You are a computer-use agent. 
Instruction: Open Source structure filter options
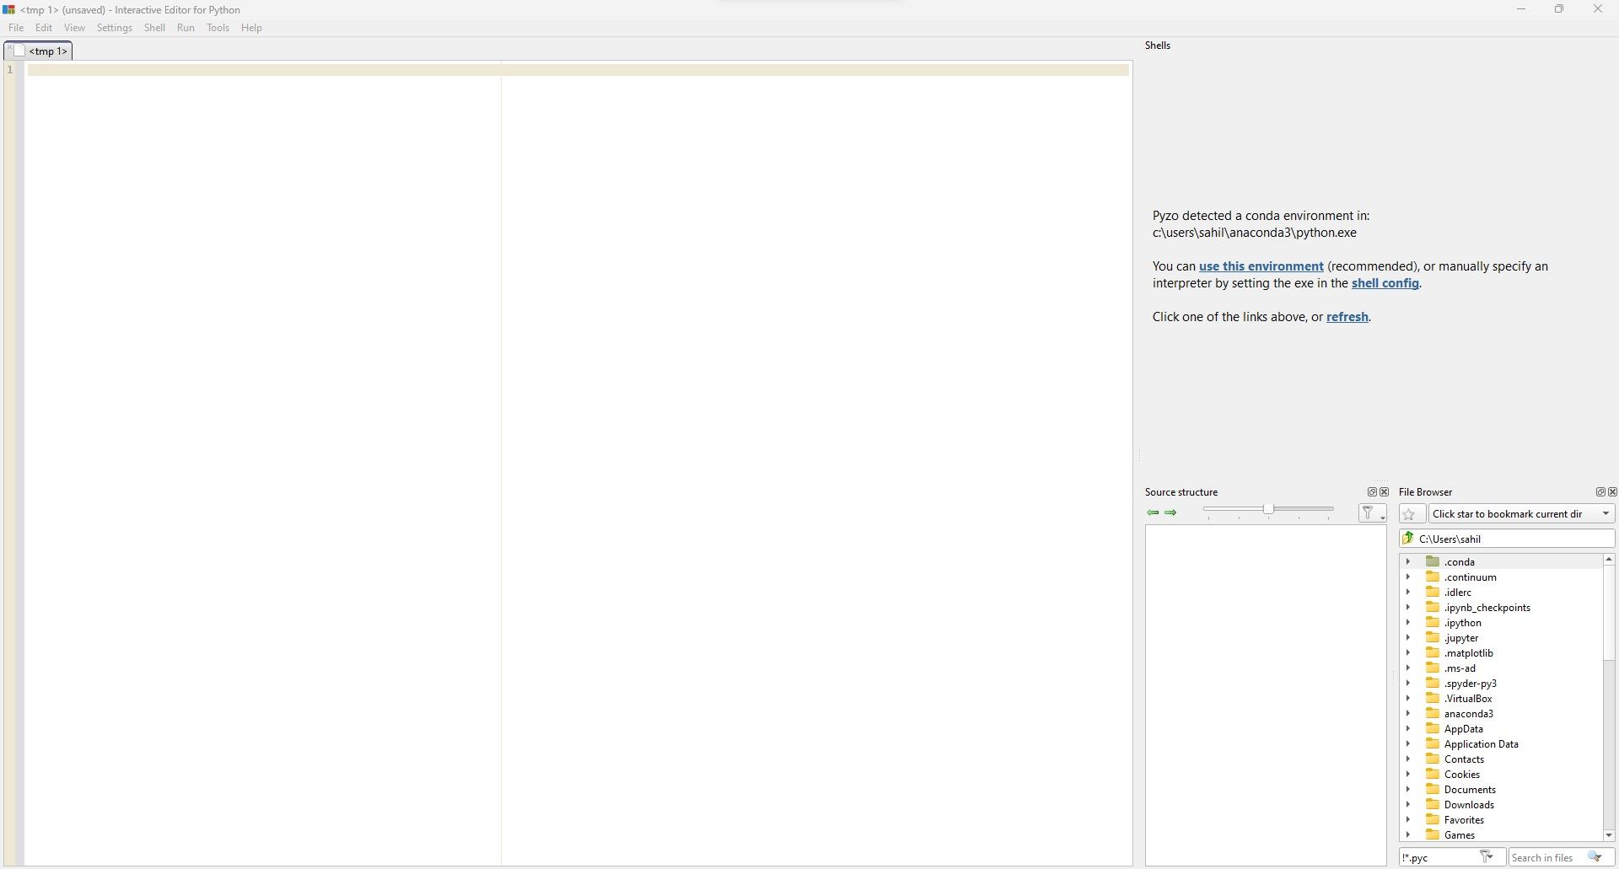pyautogui.click(x=1373, y=512)
